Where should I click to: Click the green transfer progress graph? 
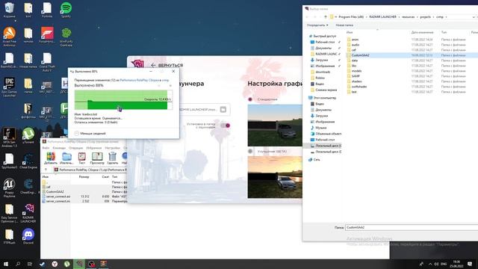coord(123,99)
